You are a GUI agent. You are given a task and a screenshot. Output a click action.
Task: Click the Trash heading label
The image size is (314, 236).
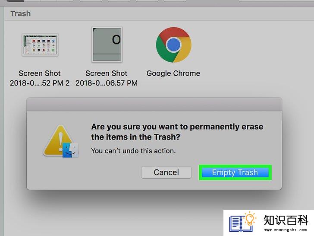point(21,14)
